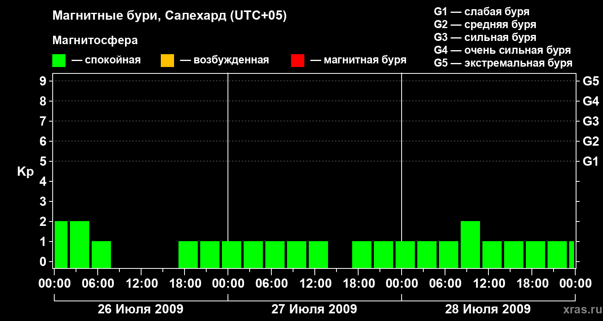Click legend line 'G5 — экстремальная буря'
Image resolution: width=603 pixels, height=321 pixels.
coord(503,63)
